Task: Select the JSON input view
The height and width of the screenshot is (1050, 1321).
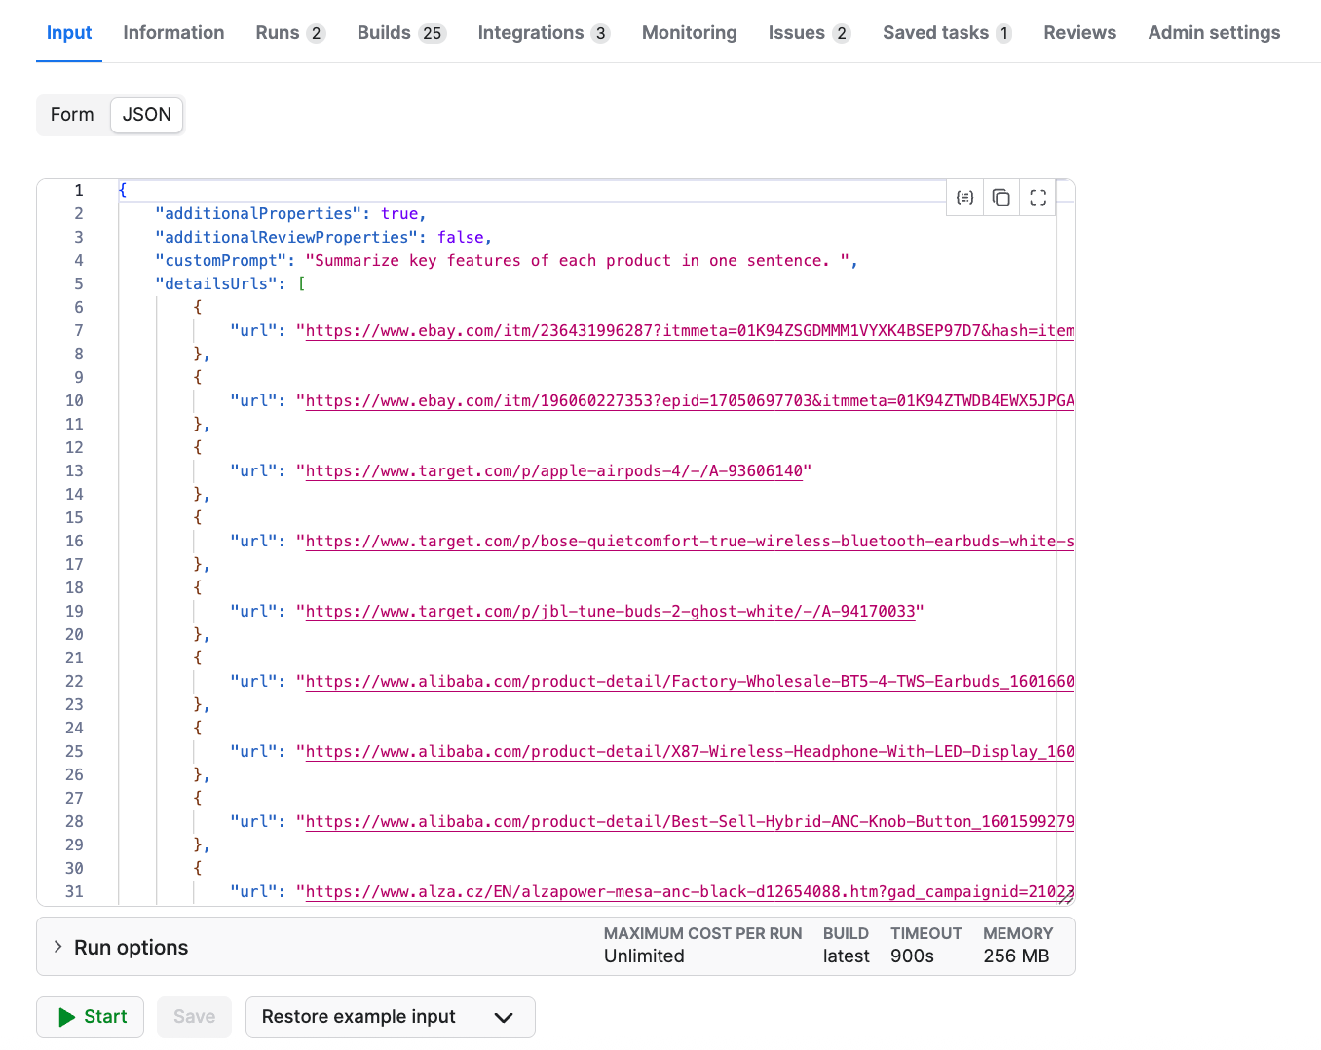Action: (146, 114)
